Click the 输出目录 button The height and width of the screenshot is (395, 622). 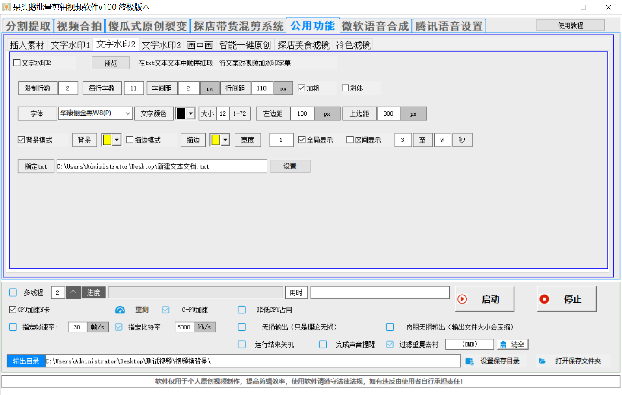coord(26,361)
